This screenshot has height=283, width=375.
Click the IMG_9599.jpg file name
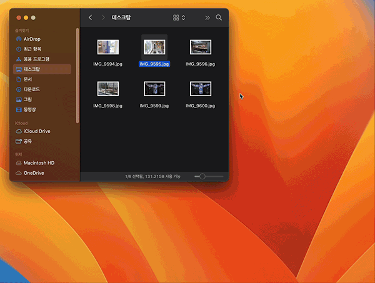(154, 106)
